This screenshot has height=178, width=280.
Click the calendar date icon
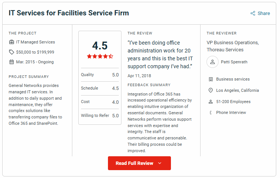tap(12, 62)
